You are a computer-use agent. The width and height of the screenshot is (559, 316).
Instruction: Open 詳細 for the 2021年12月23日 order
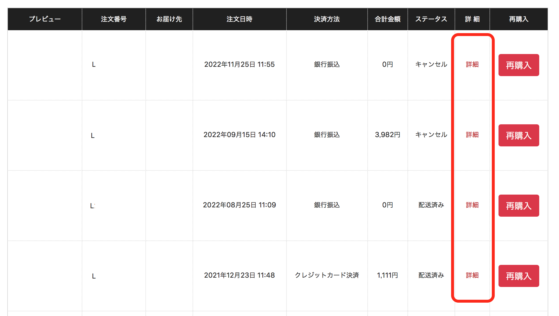coord(472,275)
